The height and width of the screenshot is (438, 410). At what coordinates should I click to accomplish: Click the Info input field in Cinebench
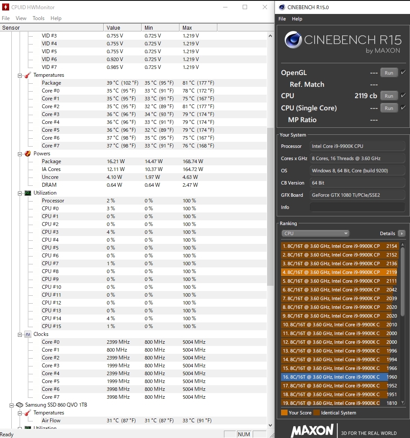click(357, 207)
